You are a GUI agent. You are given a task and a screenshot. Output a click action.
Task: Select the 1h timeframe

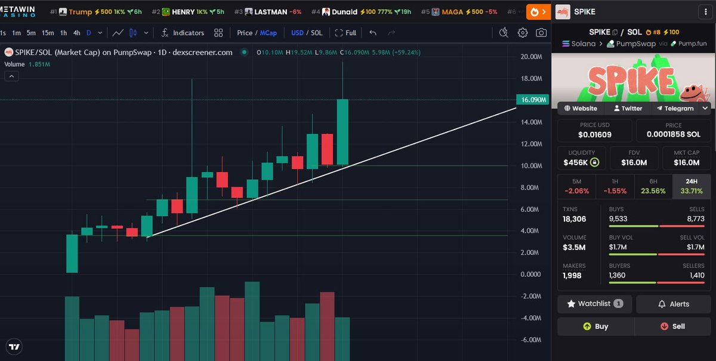[x=63, y=33]
